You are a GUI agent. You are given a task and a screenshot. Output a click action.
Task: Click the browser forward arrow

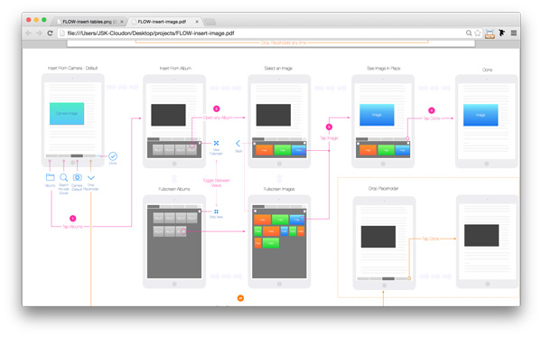click(x=39, y=33)
